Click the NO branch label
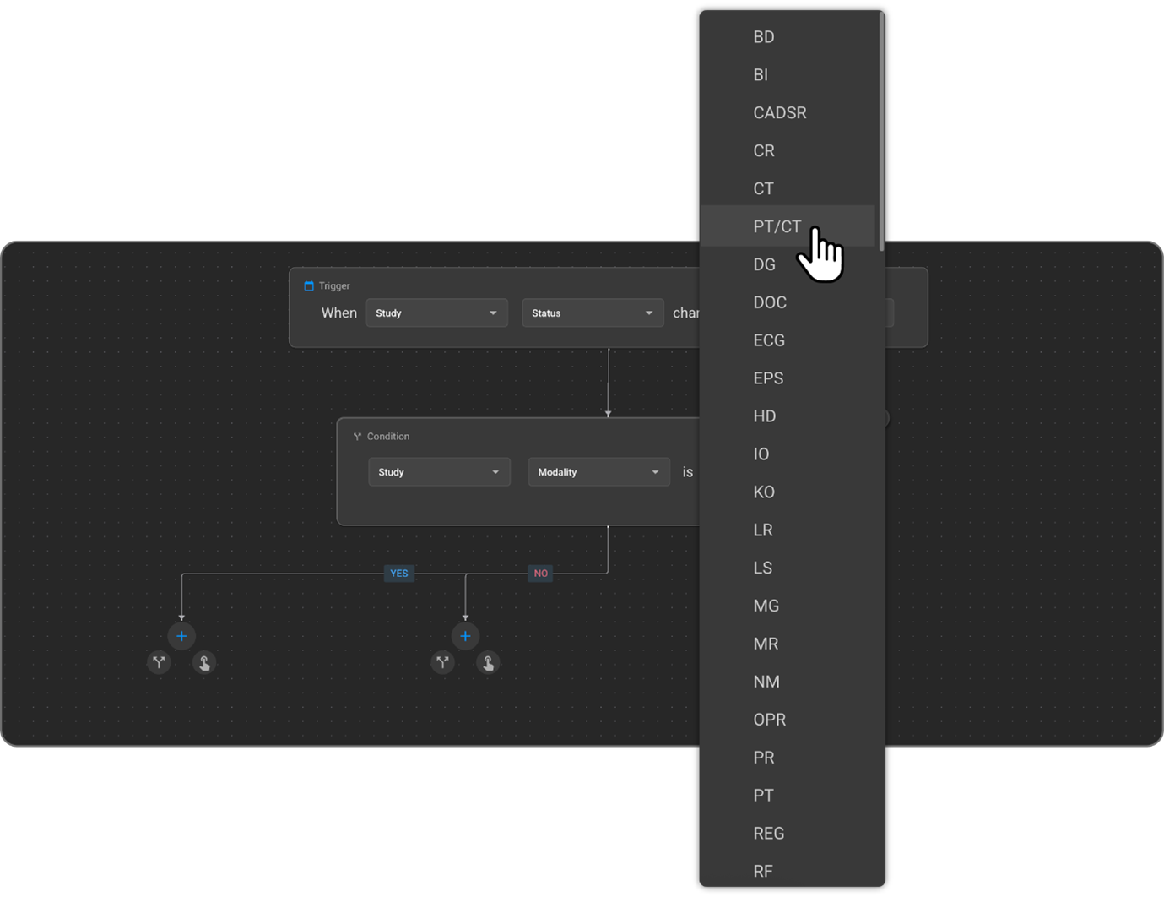 540,574
